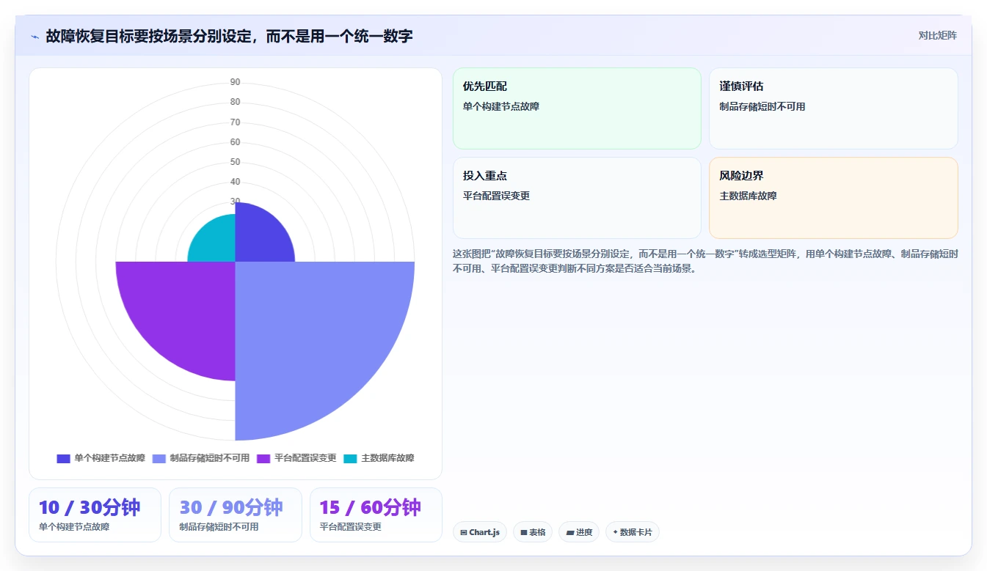987x571 pixels.
Task: Click the 10 / 30分钟 data card
Action: pos(95,515)
